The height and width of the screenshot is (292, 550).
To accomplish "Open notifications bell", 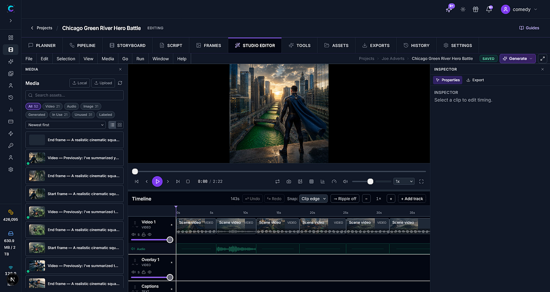I will coord(489,9).
